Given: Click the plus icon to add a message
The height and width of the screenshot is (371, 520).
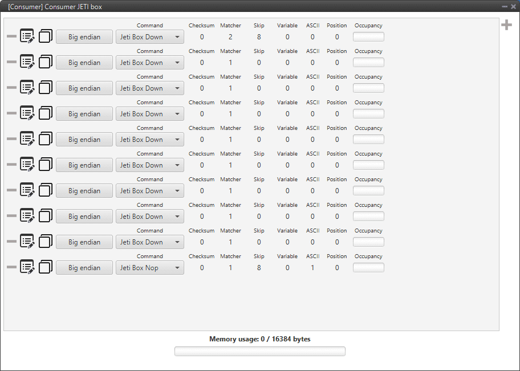Looking at the screenshot, I should 506,25.
